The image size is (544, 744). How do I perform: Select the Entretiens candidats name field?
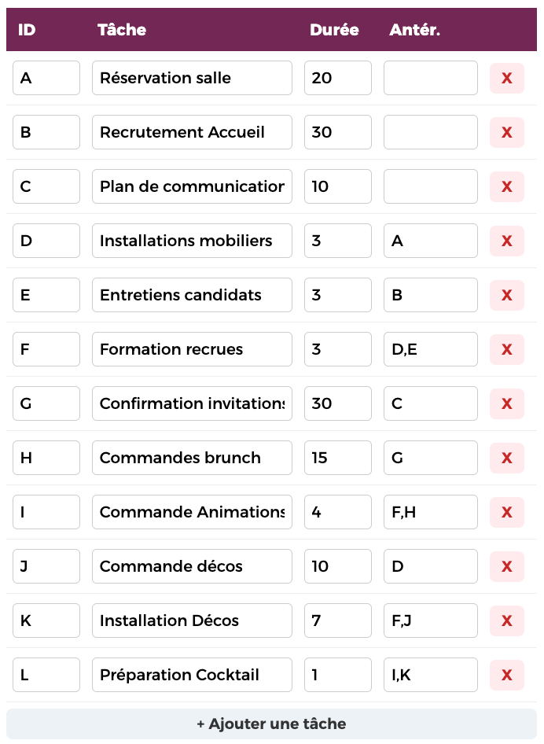192,295
